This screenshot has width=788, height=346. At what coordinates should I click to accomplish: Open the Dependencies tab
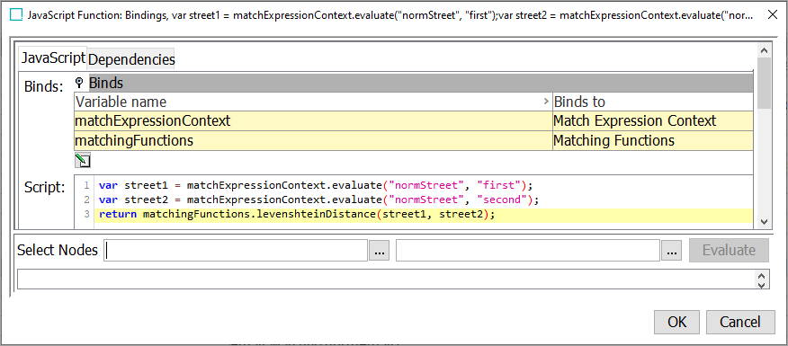coord(131,59)
